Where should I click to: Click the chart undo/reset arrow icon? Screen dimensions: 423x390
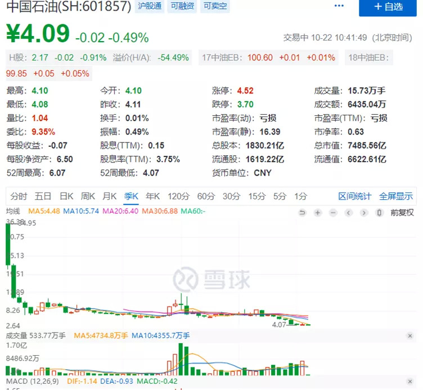click(x=303, y=213)
